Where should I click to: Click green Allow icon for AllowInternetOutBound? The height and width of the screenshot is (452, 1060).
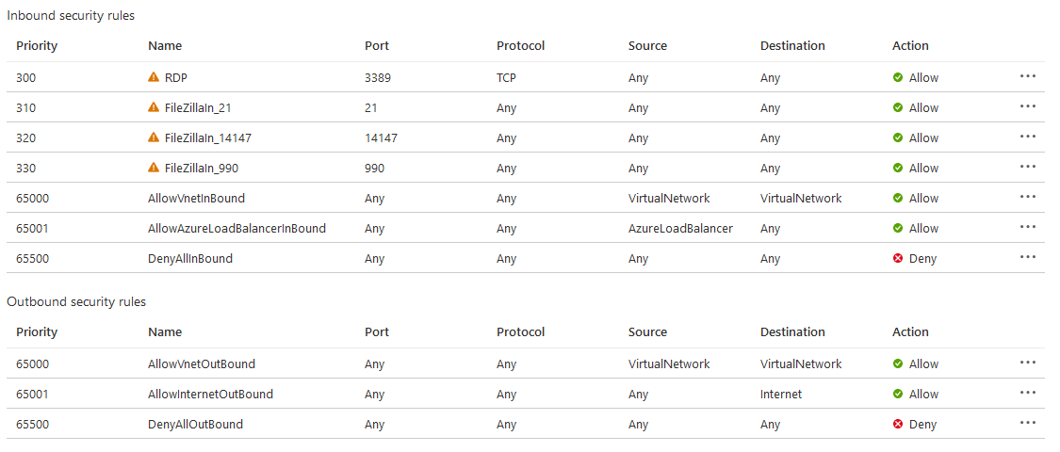tap(898, 394)
